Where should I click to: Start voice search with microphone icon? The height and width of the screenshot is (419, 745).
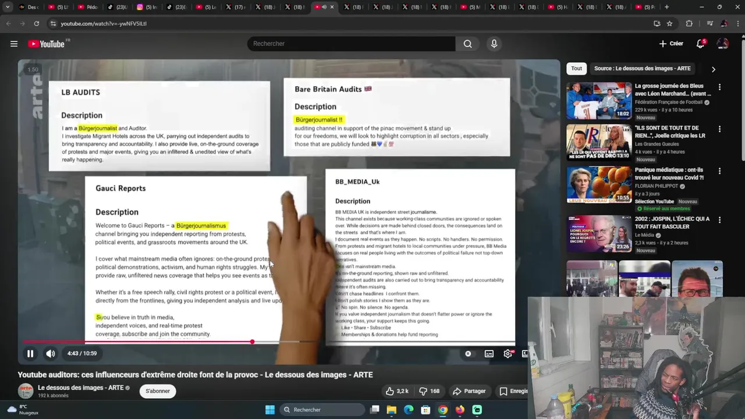click(494, 44)
